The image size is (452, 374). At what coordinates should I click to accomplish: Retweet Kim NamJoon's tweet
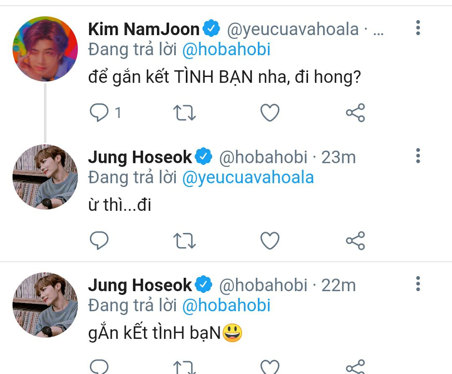point(185,113)
